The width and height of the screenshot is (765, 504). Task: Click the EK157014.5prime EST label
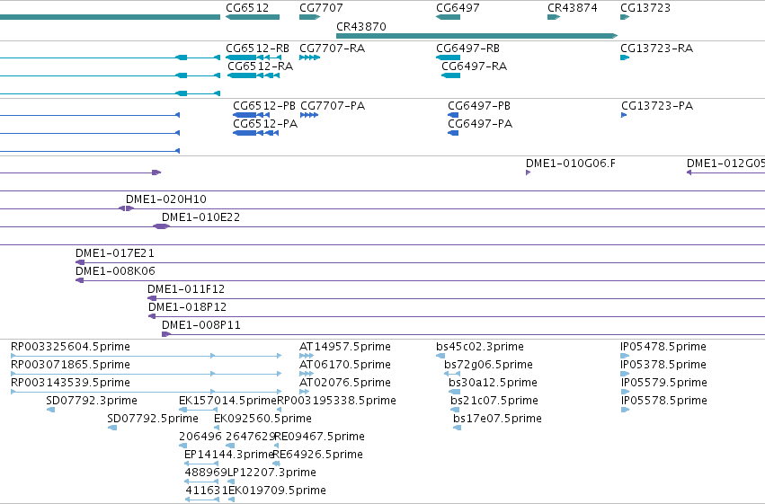tap(227, 402)
